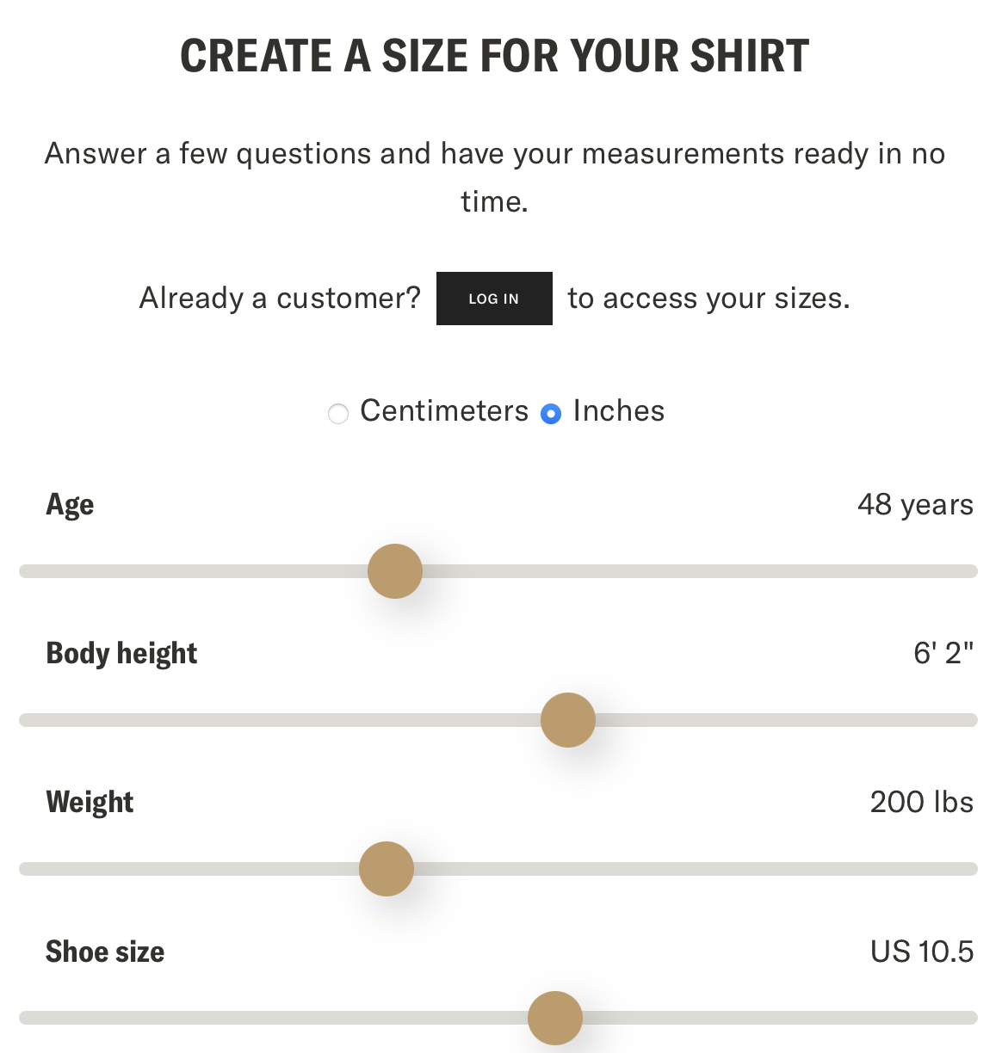Select the Inches radio button

click(551, 414)
